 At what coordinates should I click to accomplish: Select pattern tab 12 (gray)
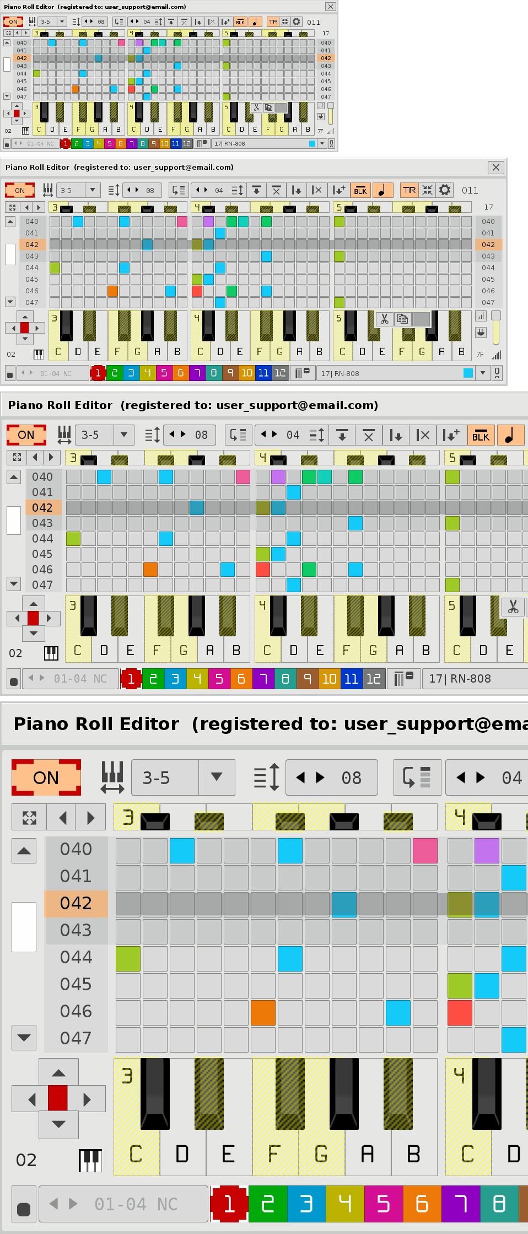[280, 373]
